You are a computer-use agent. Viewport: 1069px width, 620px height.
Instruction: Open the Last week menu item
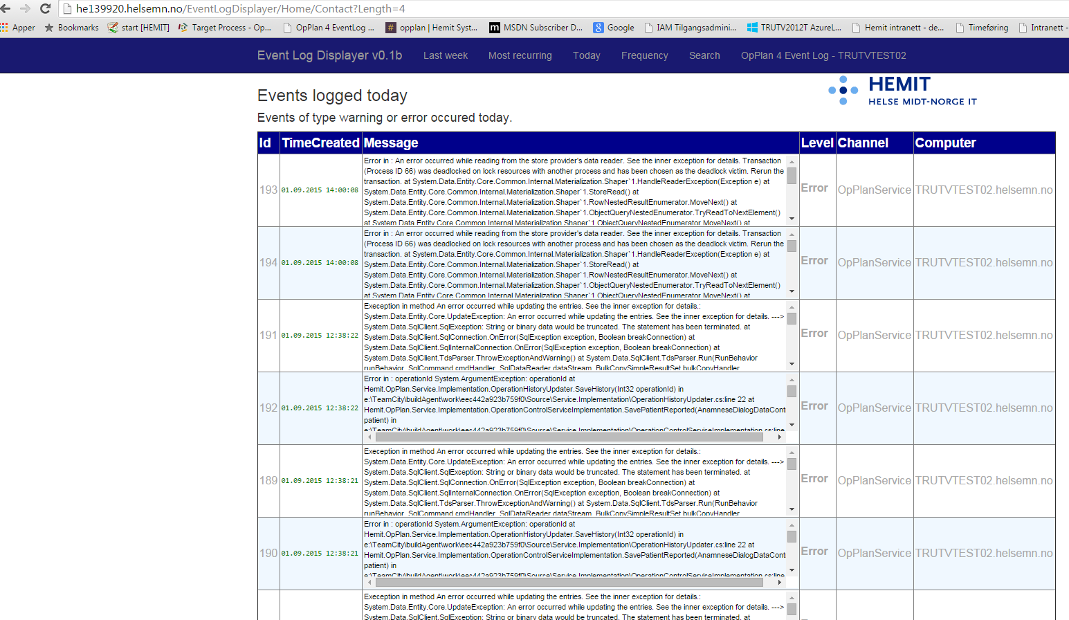(x=446, y=55)
